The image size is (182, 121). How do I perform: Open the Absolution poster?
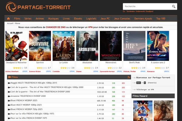tap(87, 46)
